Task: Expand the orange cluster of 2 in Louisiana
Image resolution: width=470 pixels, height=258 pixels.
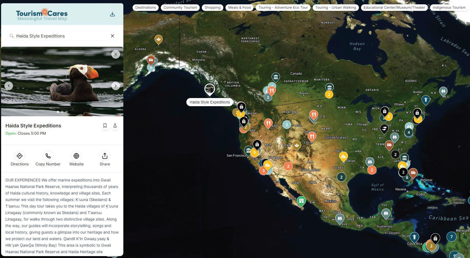Action: pyautogui.click(x=372, y=170)
